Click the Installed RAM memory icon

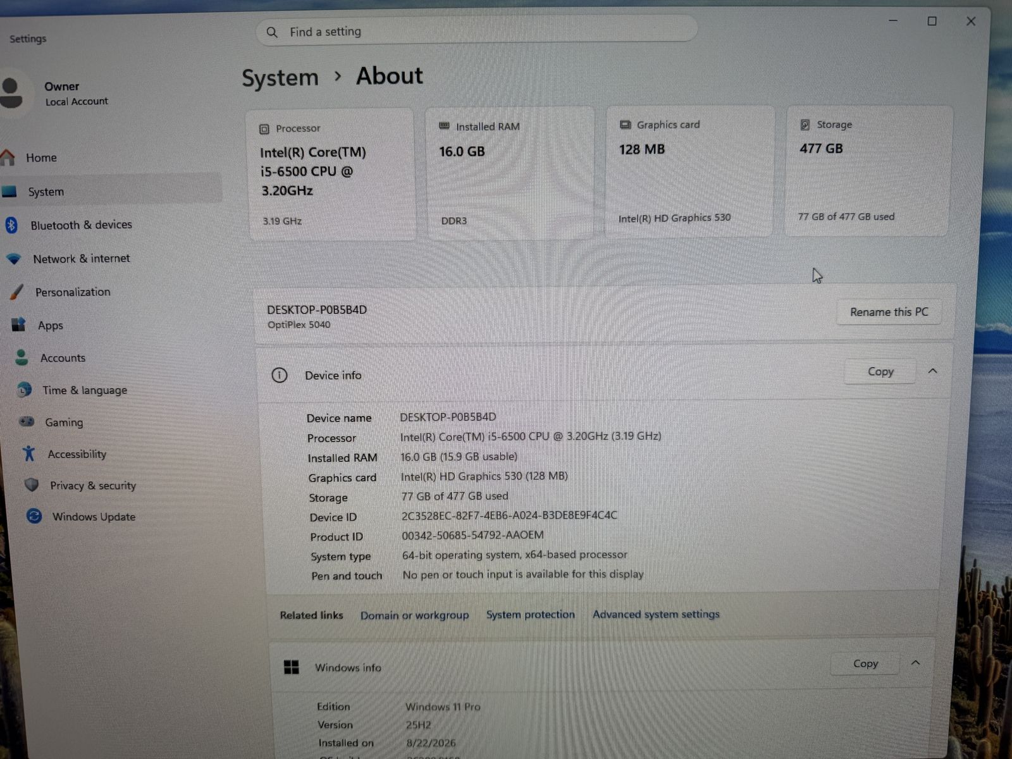tap(445, 126)
